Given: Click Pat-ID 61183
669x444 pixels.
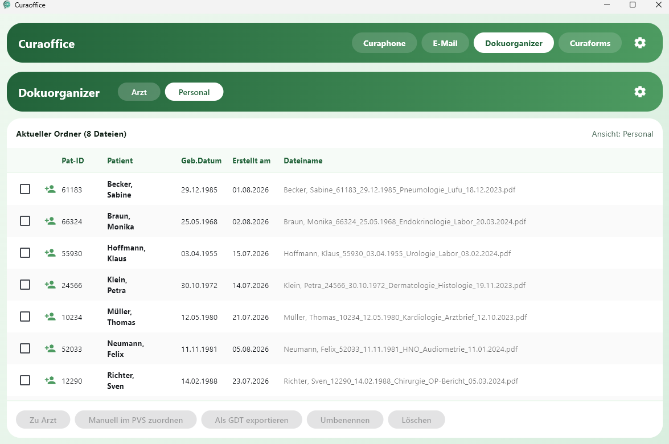Looking at the screenshot, I should pos(72,190).
